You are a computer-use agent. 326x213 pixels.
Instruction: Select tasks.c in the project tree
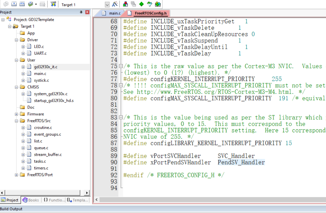40,161
